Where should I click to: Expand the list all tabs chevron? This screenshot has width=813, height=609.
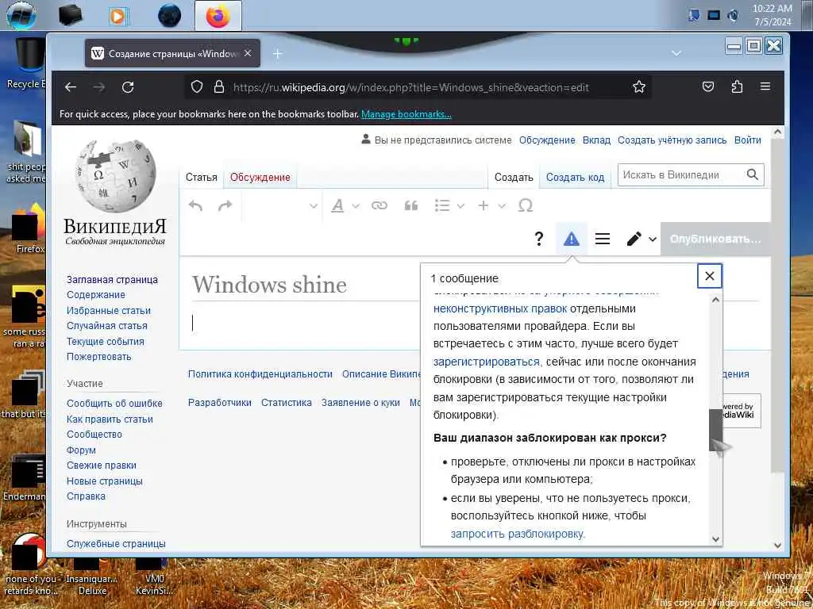point(676,53)
